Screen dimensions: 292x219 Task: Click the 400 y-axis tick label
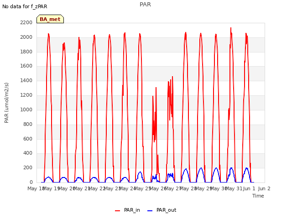(28, 153)
